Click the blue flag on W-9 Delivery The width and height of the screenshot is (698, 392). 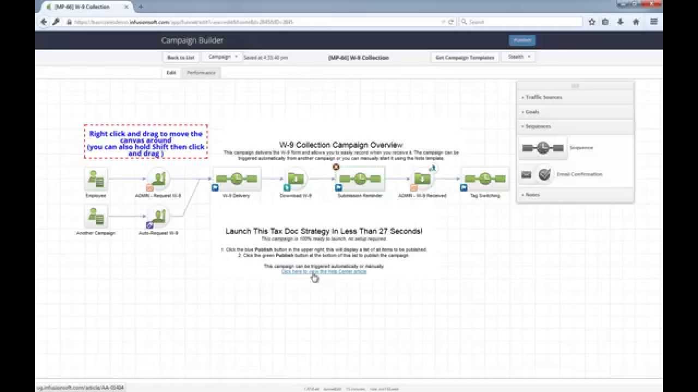click(x=215, y=188)
